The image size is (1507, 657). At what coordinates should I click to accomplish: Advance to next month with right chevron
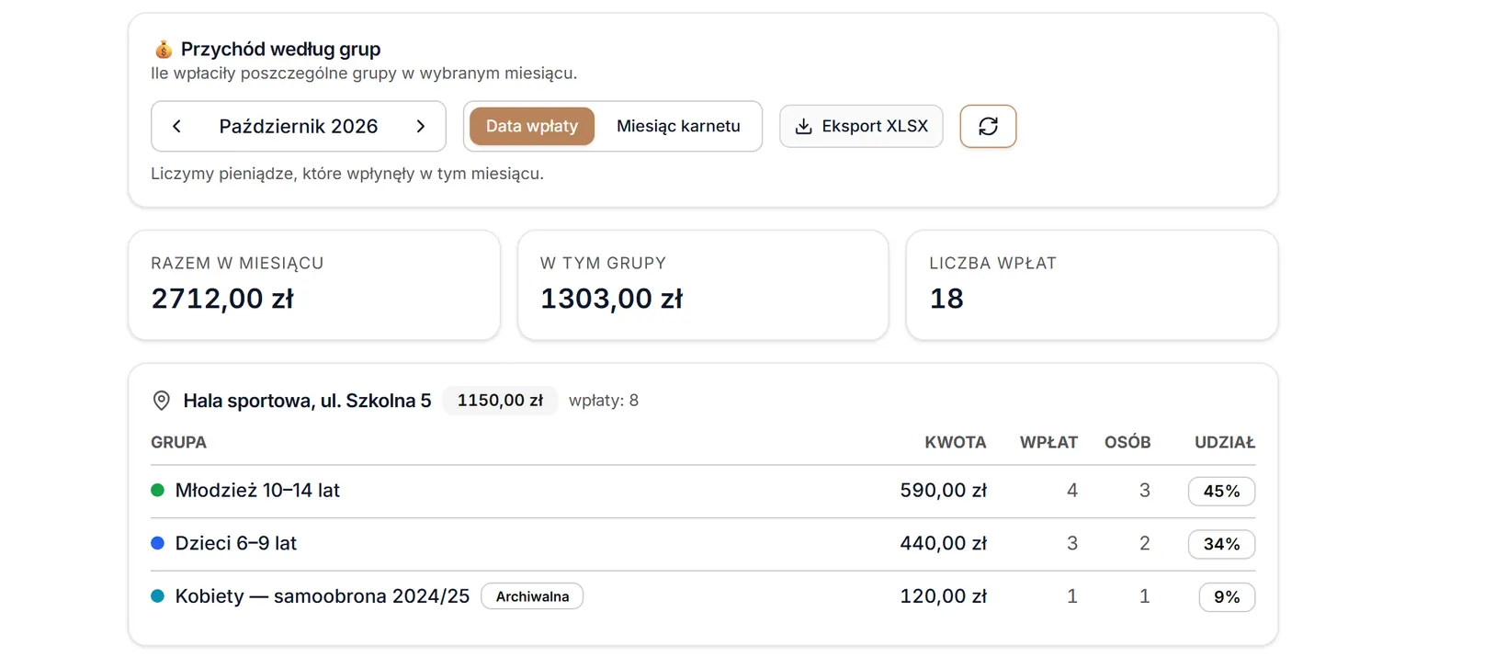pos(421,127)
